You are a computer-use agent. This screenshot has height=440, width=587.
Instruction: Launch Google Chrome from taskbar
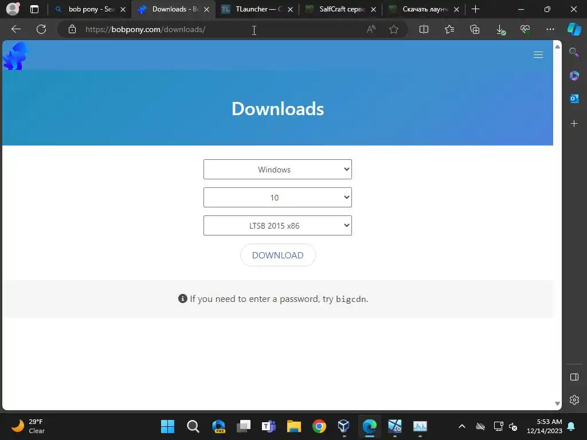[319, 426]
